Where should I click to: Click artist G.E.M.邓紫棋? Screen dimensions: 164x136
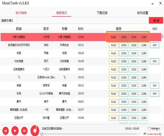46,94
